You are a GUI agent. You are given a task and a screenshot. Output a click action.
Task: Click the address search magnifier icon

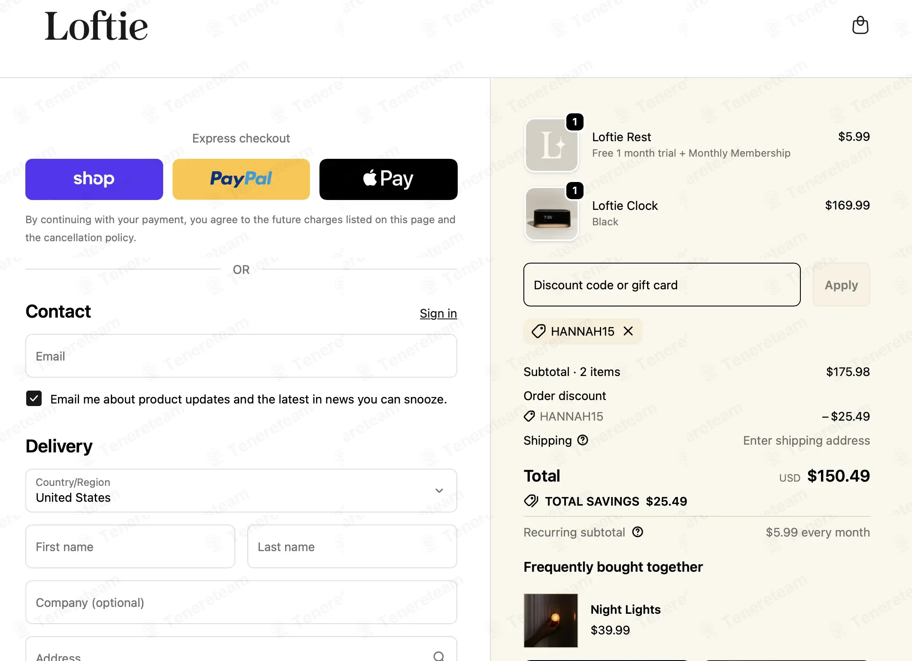pos(439,655)
